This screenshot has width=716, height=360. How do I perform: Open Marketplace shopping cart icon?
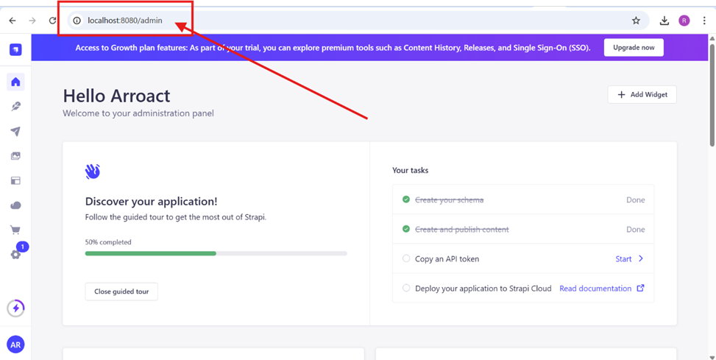(15, 230)
